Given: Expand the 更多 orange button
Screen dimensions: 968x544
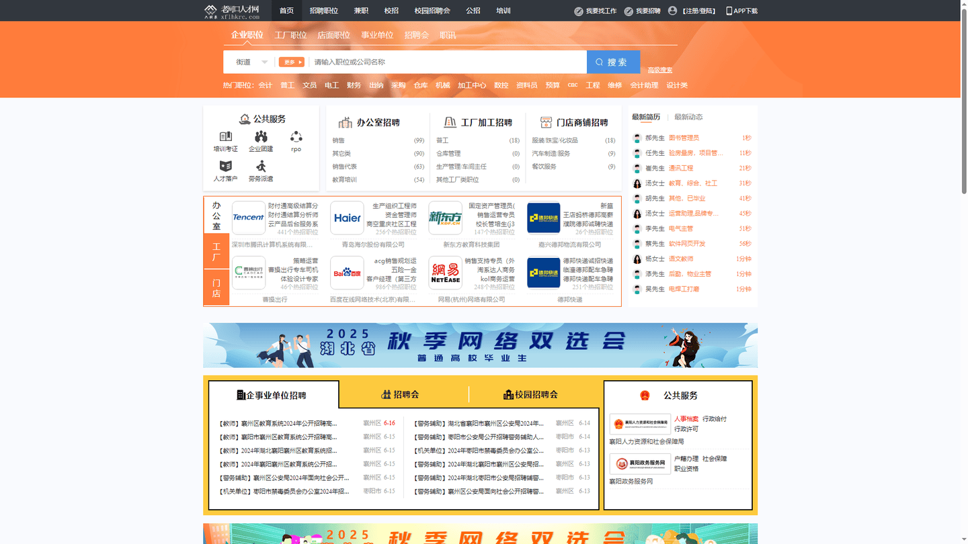Looking at the screenshot, I should [x=292, y=62].
